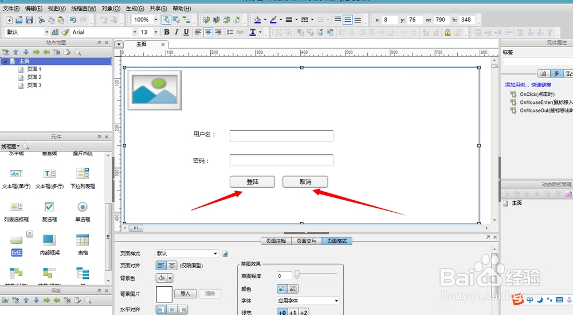
Task: Toggle Bold text formatting
Action: point(167,32)
